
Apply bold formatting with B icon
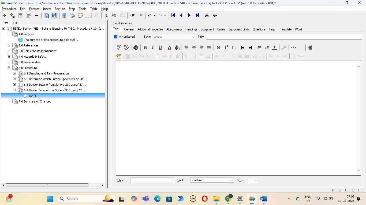(x=145, y=48)
